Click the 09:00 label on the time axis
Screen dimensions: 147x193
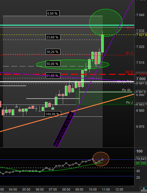[79, 189]
